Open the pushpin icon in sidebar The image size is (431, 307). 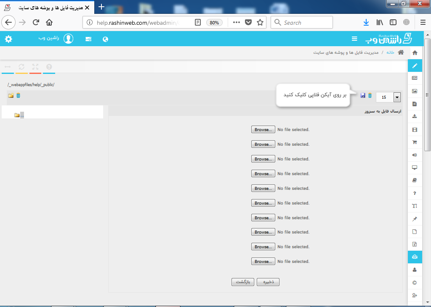click(x=415, y=219)
